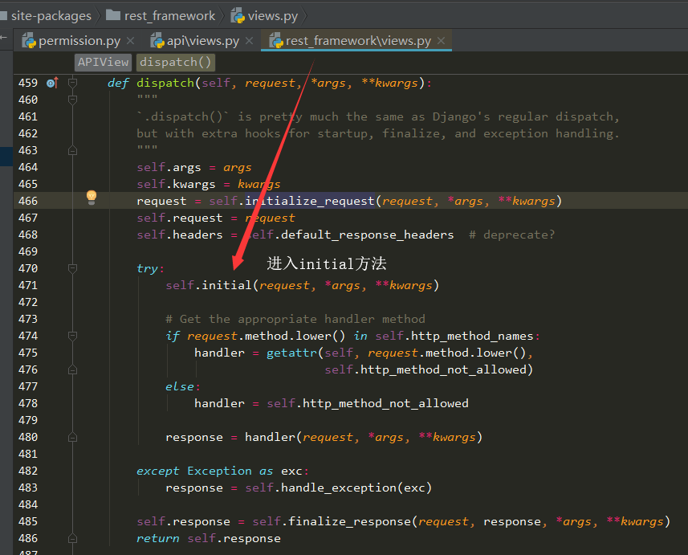The height and width of the screenshot is (555, 688).
Task: Close the permission.py editor tab
Action: pyautogui.click(x=130, y=41)
